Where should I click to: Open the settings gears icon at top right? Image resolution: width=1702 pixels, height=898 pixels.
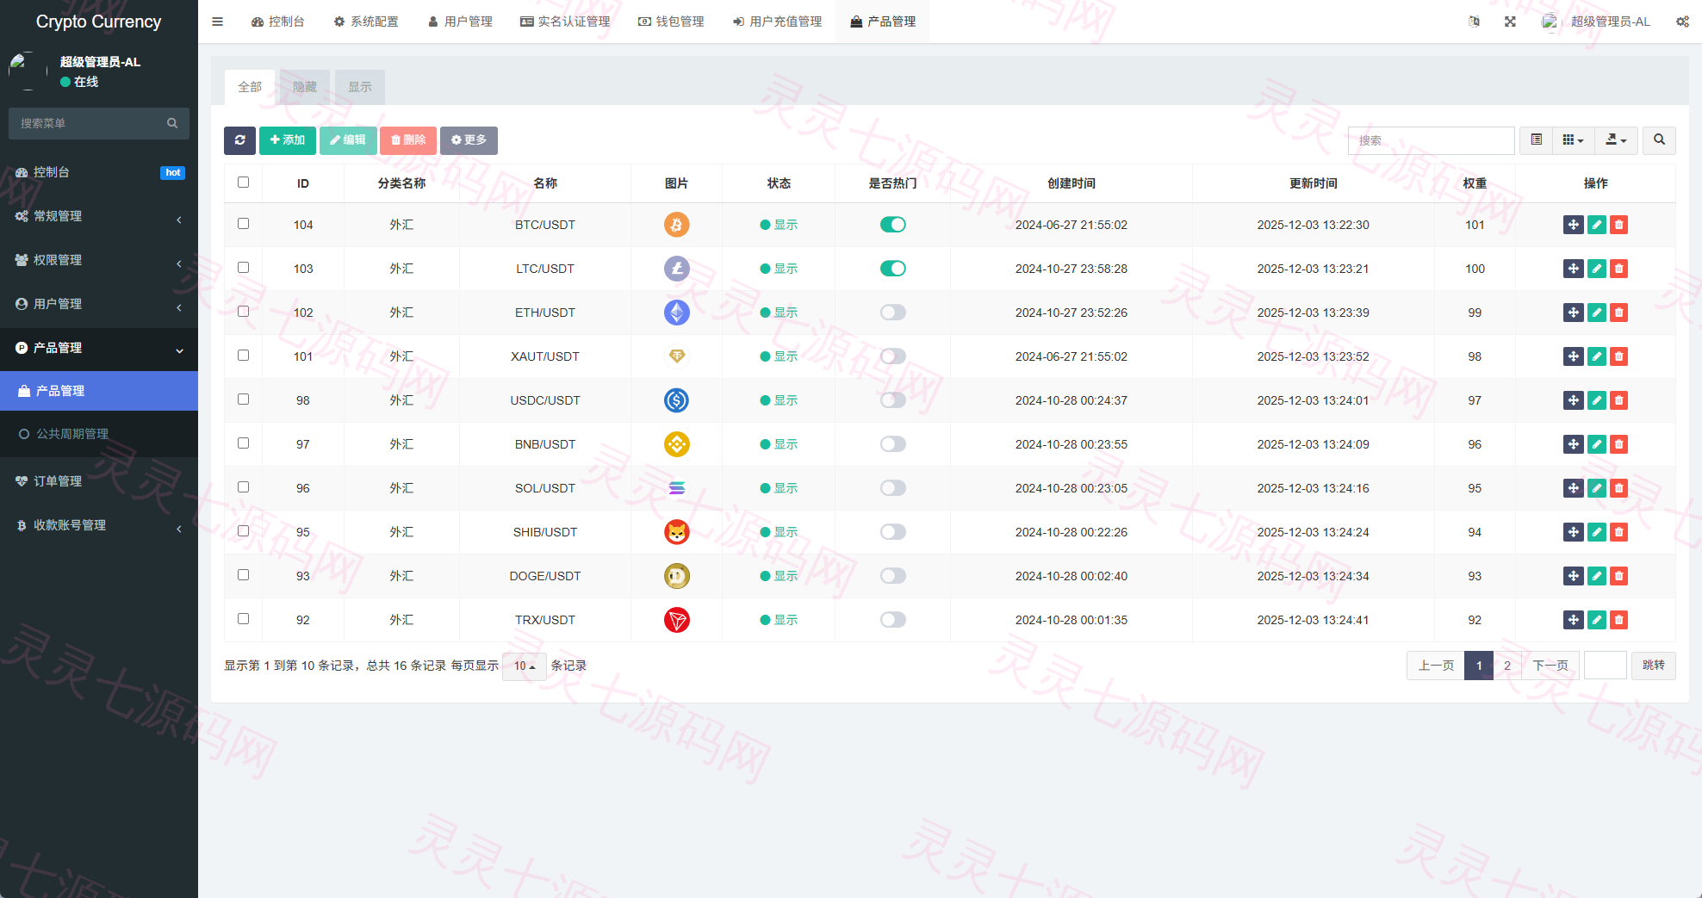pyautogui.click(x=1682, y=22)
